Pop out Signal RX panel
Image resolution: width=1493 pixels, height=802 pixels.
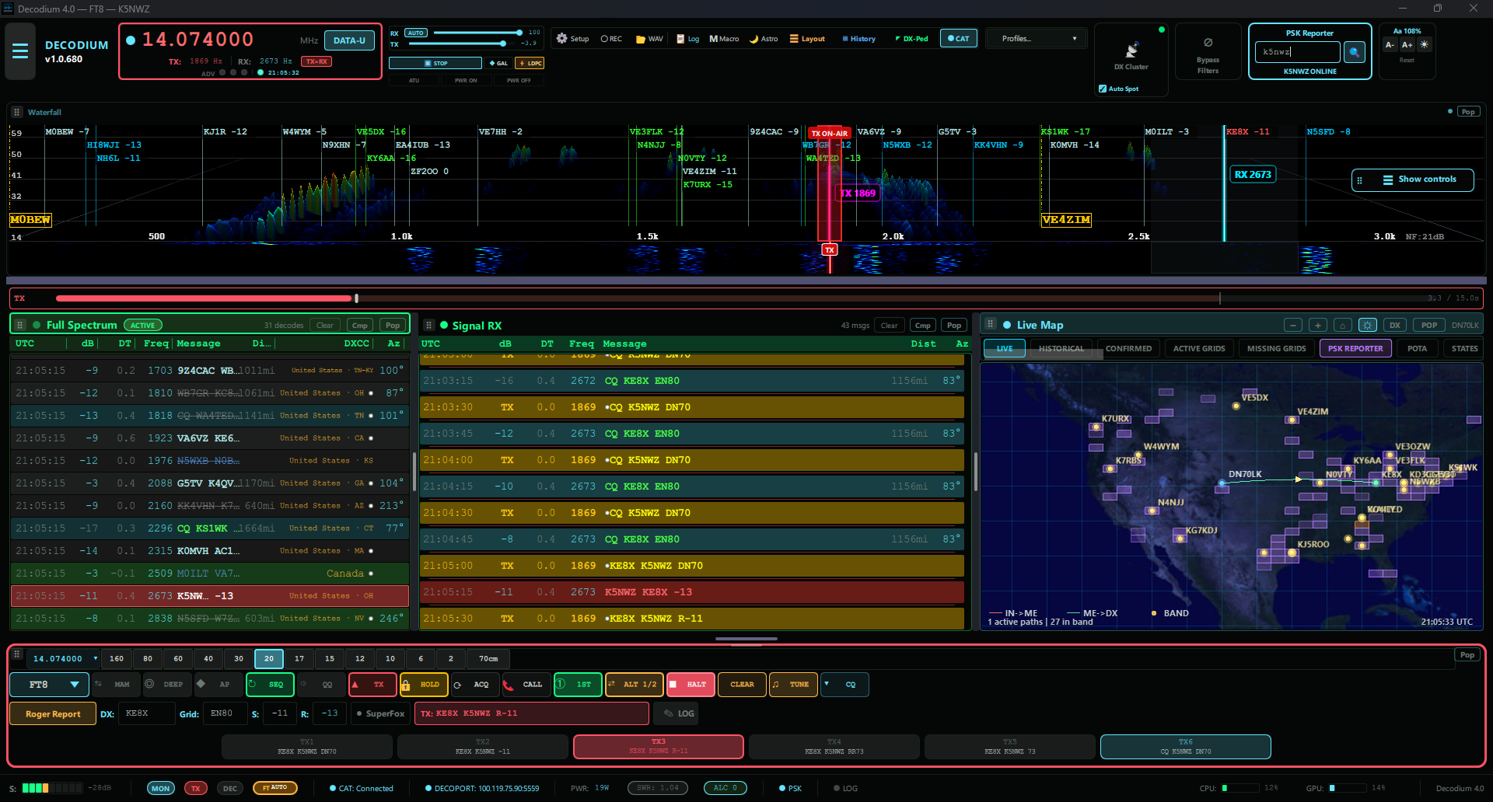click(x=954, y=325)
